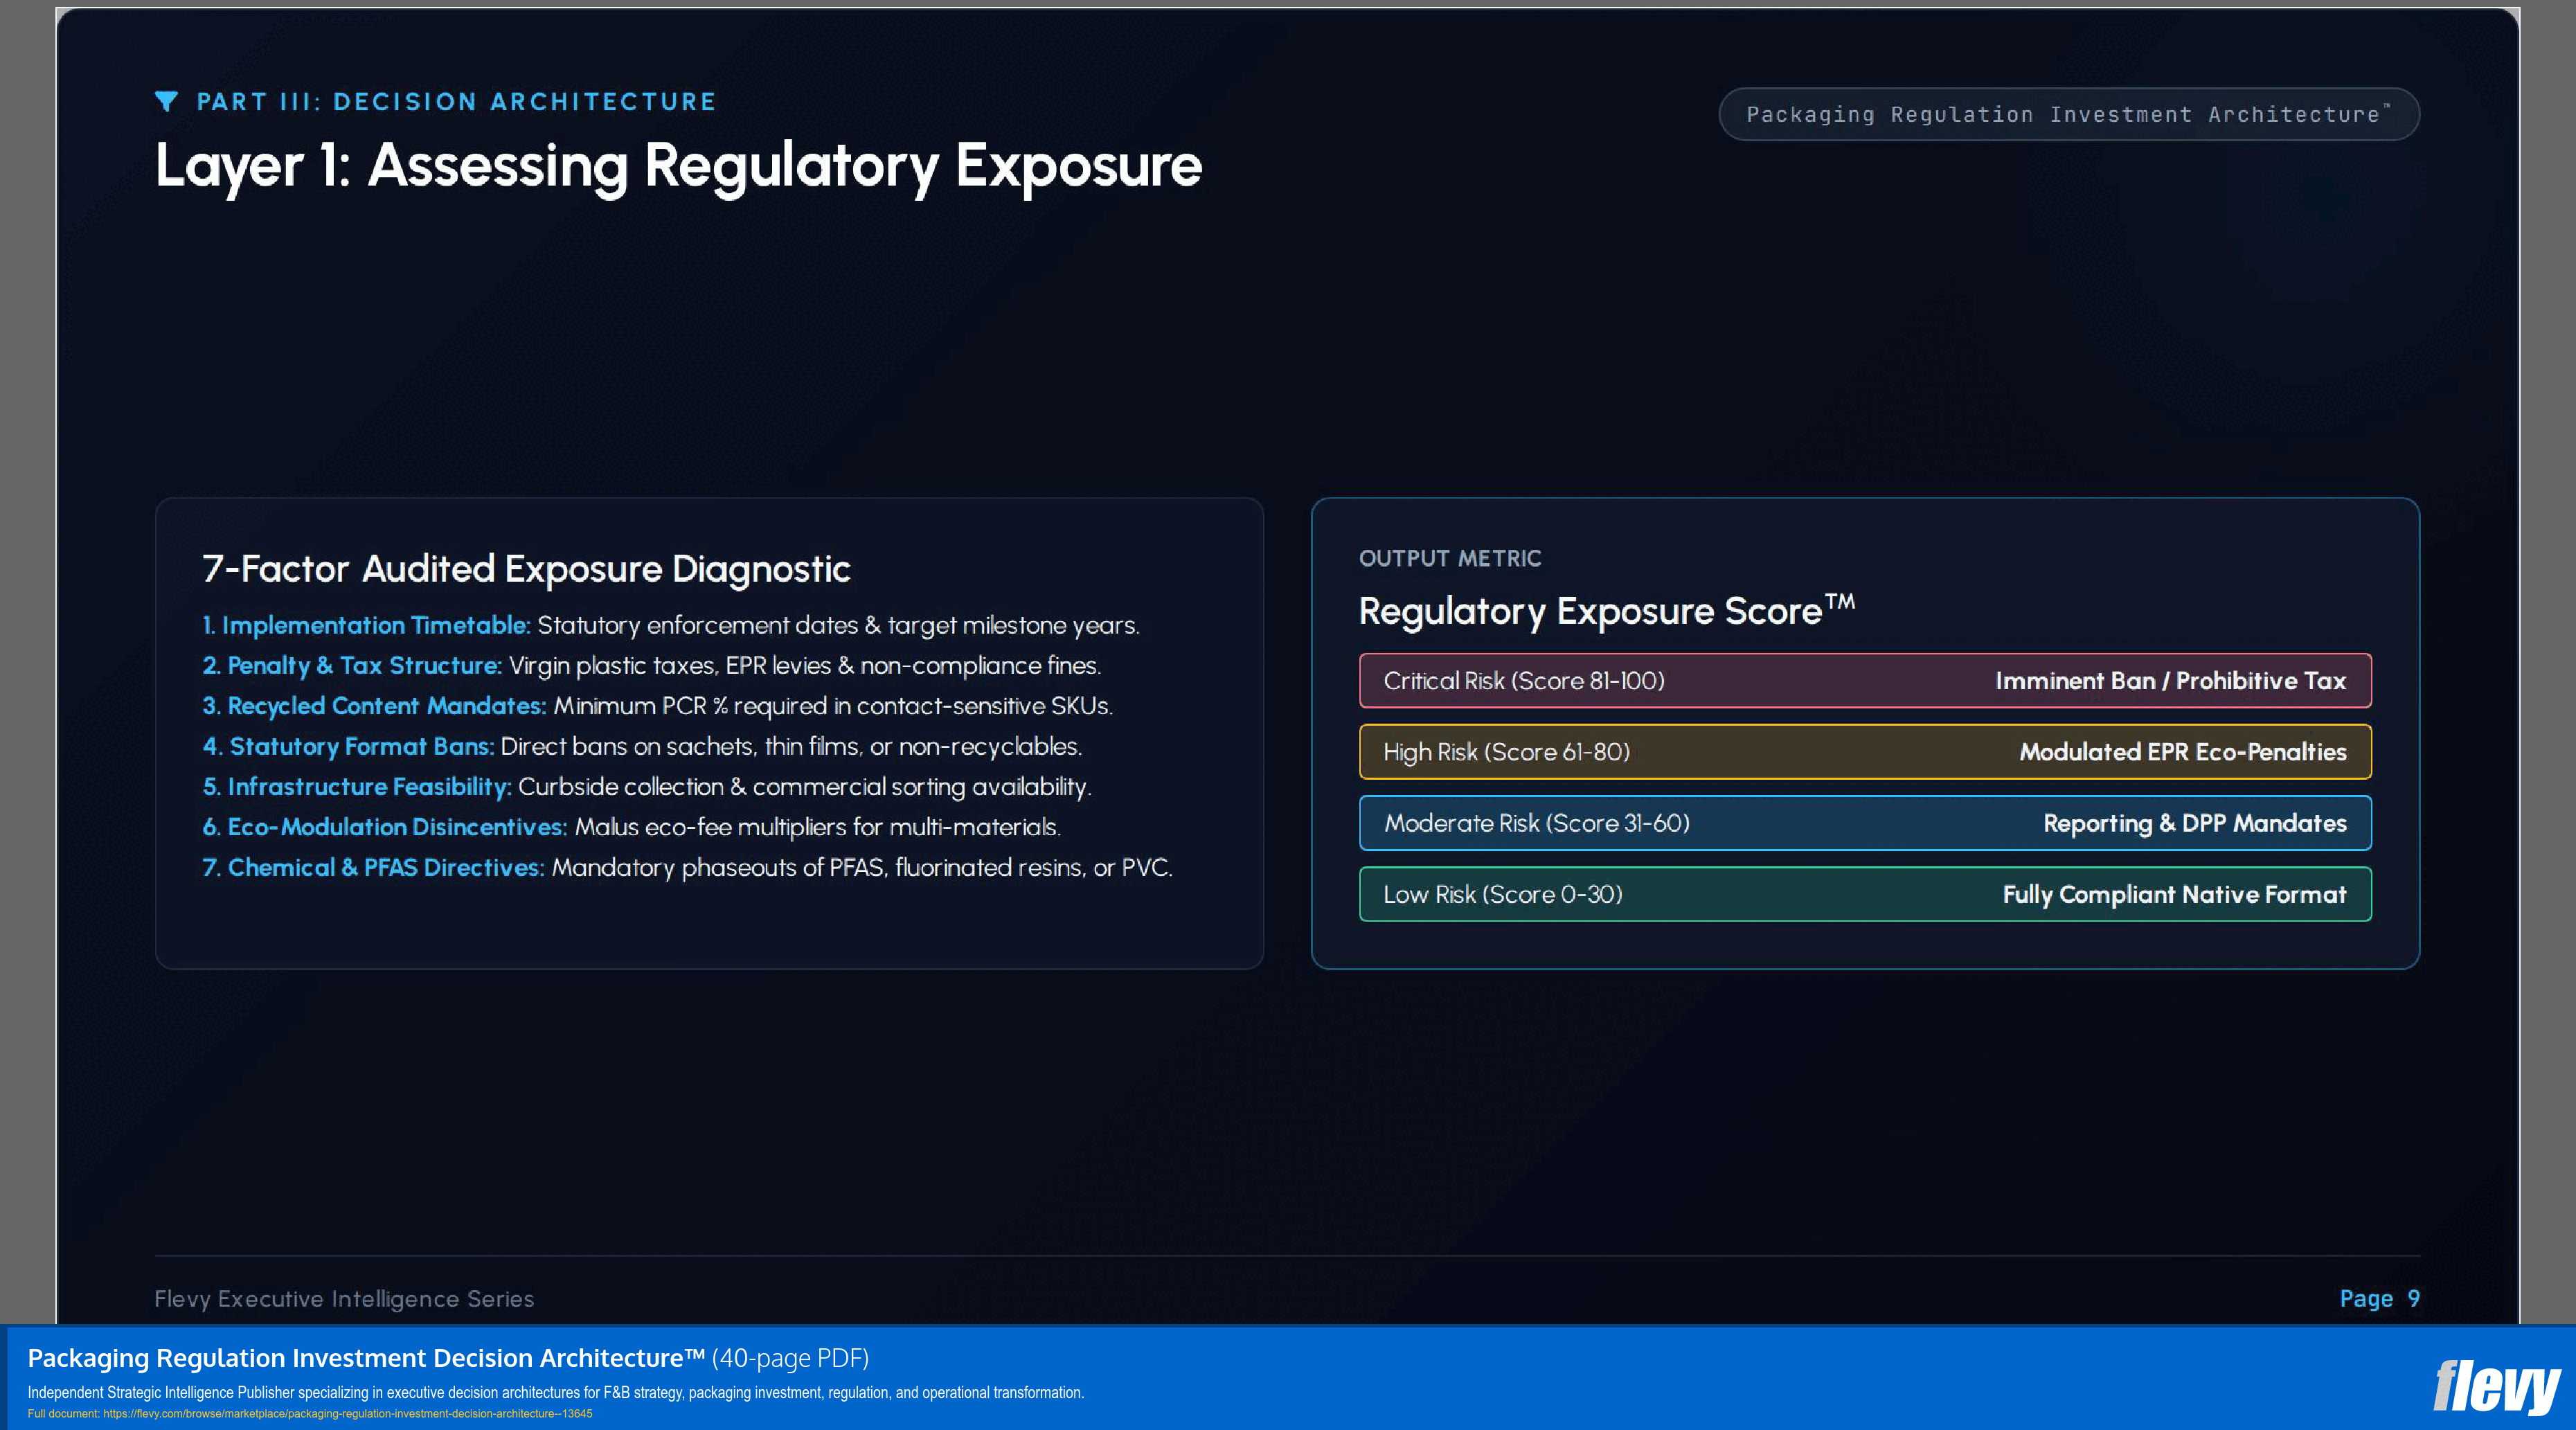Screen dimensions: 2576x1430
Task: Click the Packaging Regulation Investment Architecture badge
Action: 2068,114
